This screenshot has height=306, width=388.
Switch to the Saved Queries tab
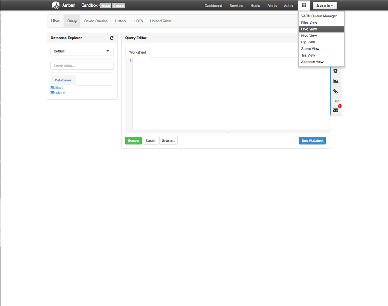click(x=96, y=21)
